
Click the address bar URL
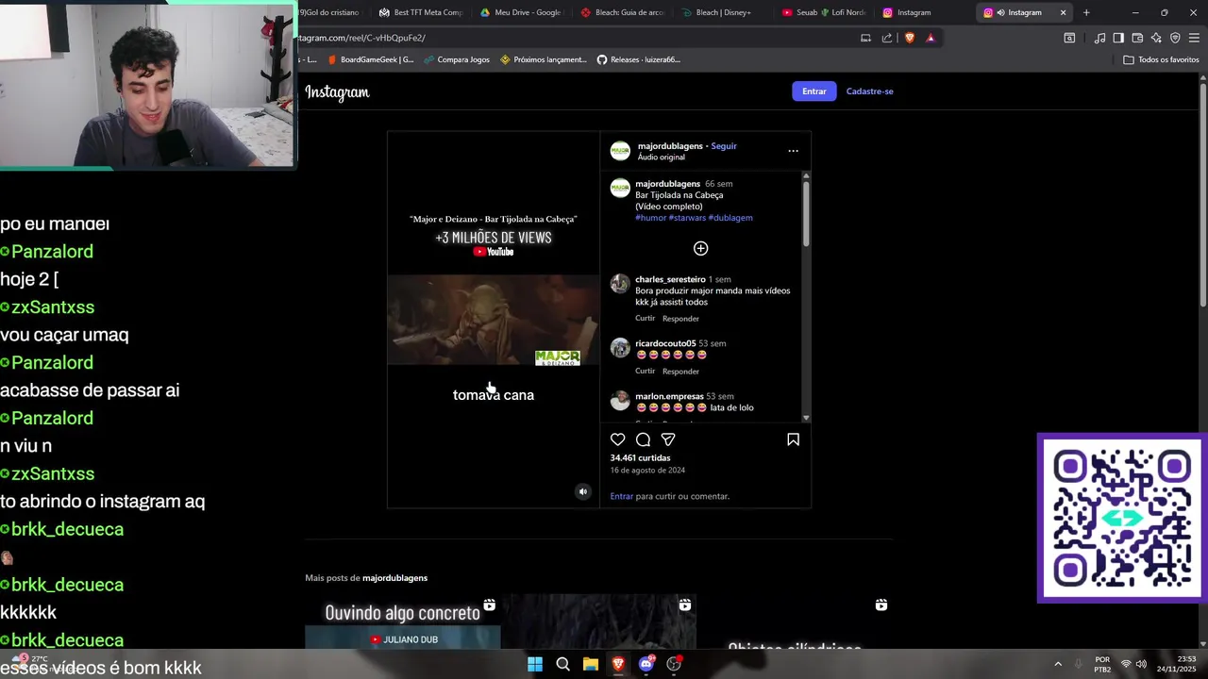coord(362,38)
